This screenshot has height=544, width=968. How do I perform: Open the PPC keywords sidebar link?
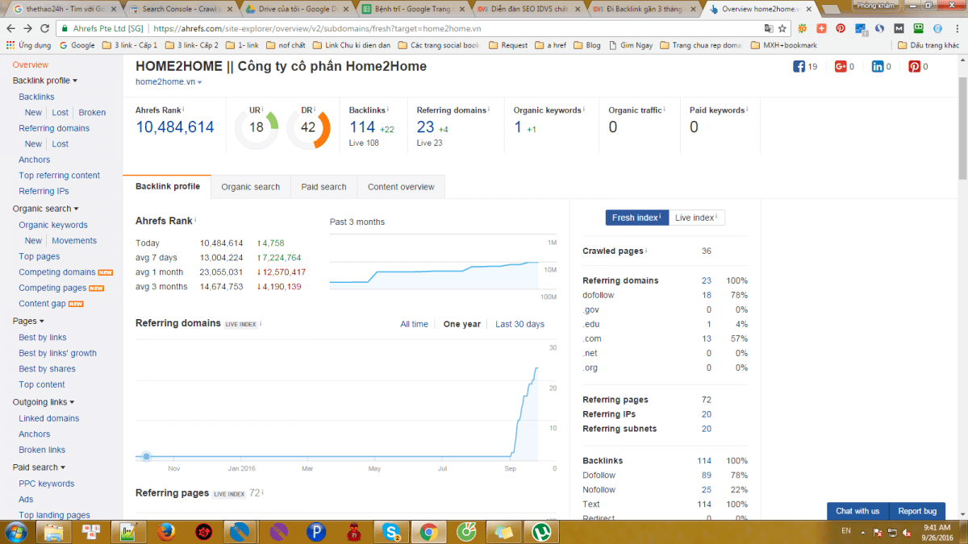click(47, 484)
